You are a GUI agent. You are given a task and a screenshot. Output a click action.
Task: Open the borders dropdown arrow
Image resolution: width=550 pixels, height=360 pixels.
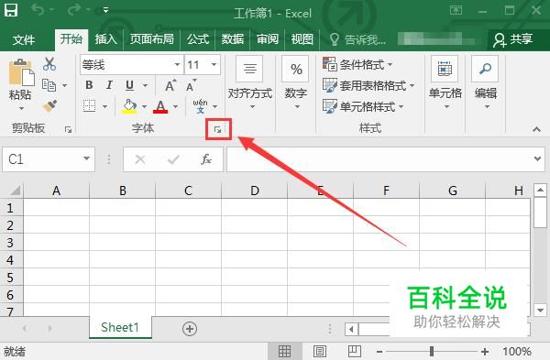pyautogui.click(x=104, y=106)
